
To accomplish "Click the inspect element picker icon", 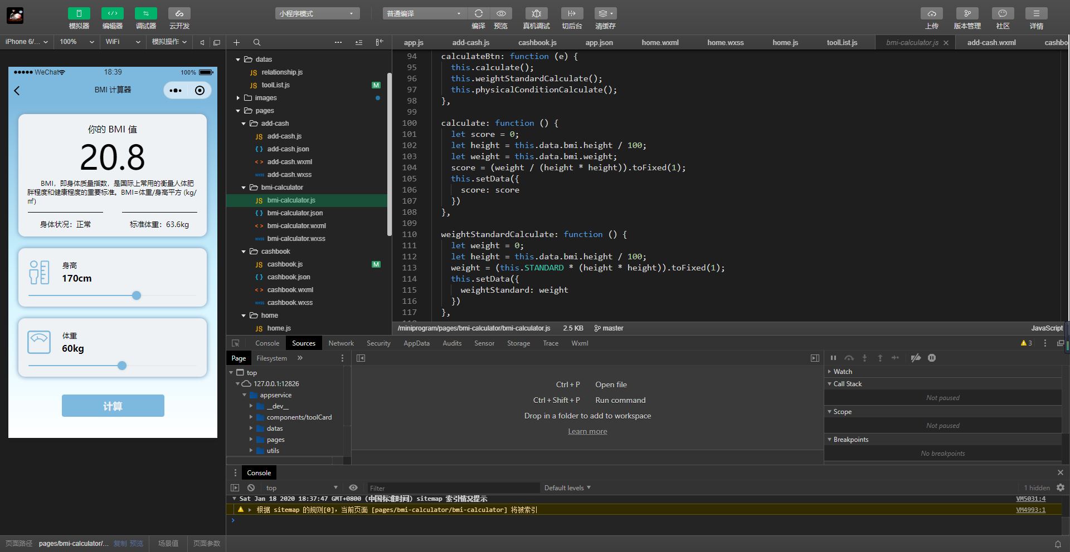I will [x=236, y=343].
